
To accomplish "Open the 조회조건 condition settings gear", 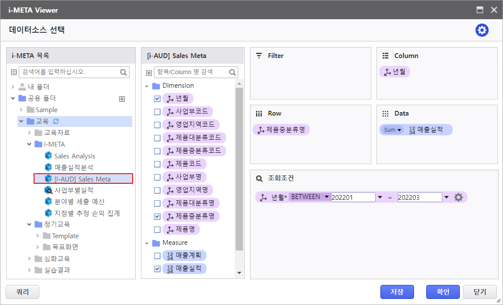I will (x=458, y=197).
